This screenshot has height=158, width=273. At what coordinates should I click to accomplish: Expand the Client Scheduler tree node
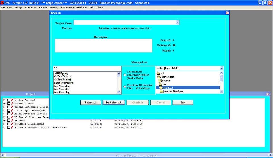4,107
